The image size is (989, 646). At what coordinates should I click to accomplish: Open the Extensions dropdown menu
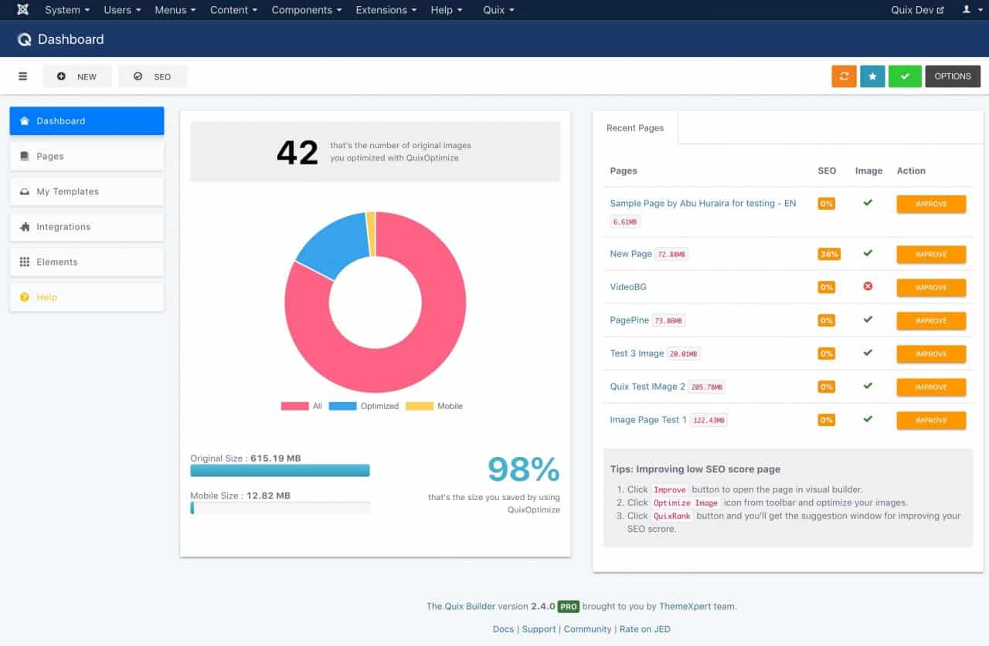click(386, 10)
